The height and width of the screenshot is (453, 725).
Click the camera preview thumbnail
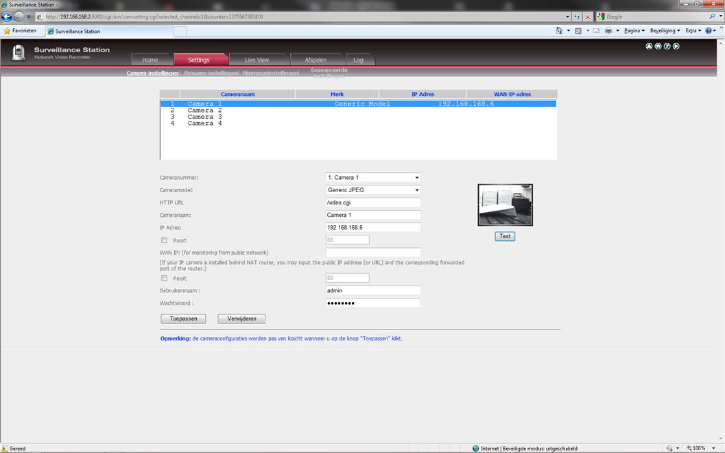tap(506, 205)
